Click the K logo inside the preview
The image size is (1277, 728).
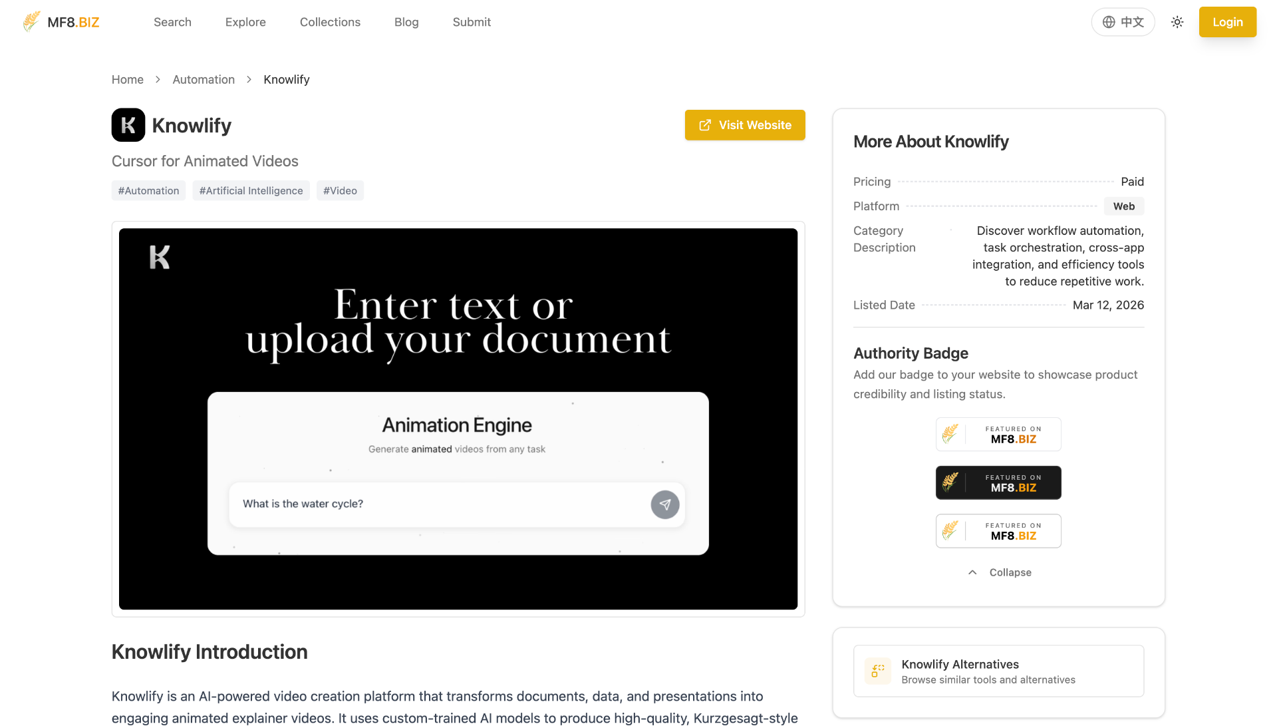click(x=160, y=257)
